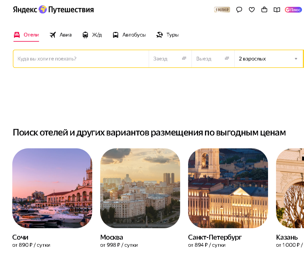
Task: Switch to the Туры tab
Action: click(x=167, y=35)
